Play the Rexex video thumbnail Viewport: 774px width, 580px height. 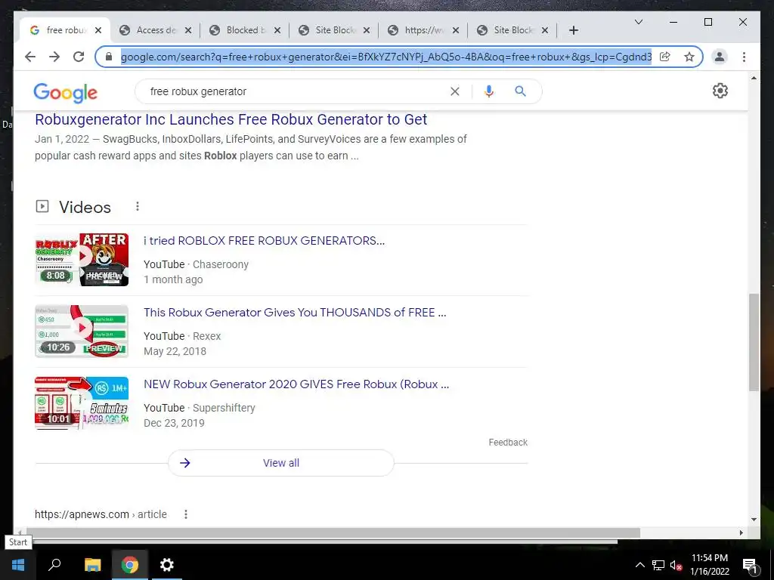click(x=82, y=331)
